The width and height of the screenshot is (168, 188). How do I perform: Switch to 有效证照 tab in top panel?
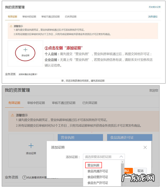pos(12,17)
